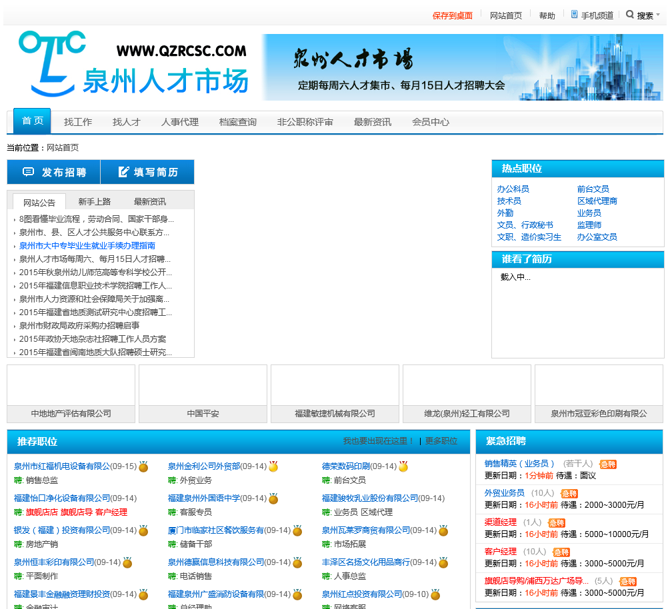Click 保存到桌面 link at top
The width and height of the screenshot is (670, 609).
(x=453, y=16)
